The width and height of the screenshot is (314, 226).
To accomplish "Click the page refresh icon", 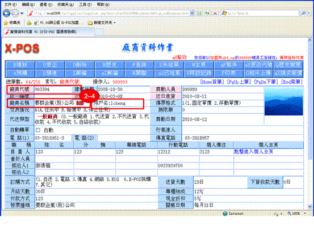I will 207,13.
